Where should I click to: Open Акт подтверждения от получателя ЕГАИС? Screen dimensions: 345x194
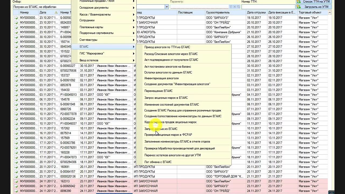coord(171,60)
